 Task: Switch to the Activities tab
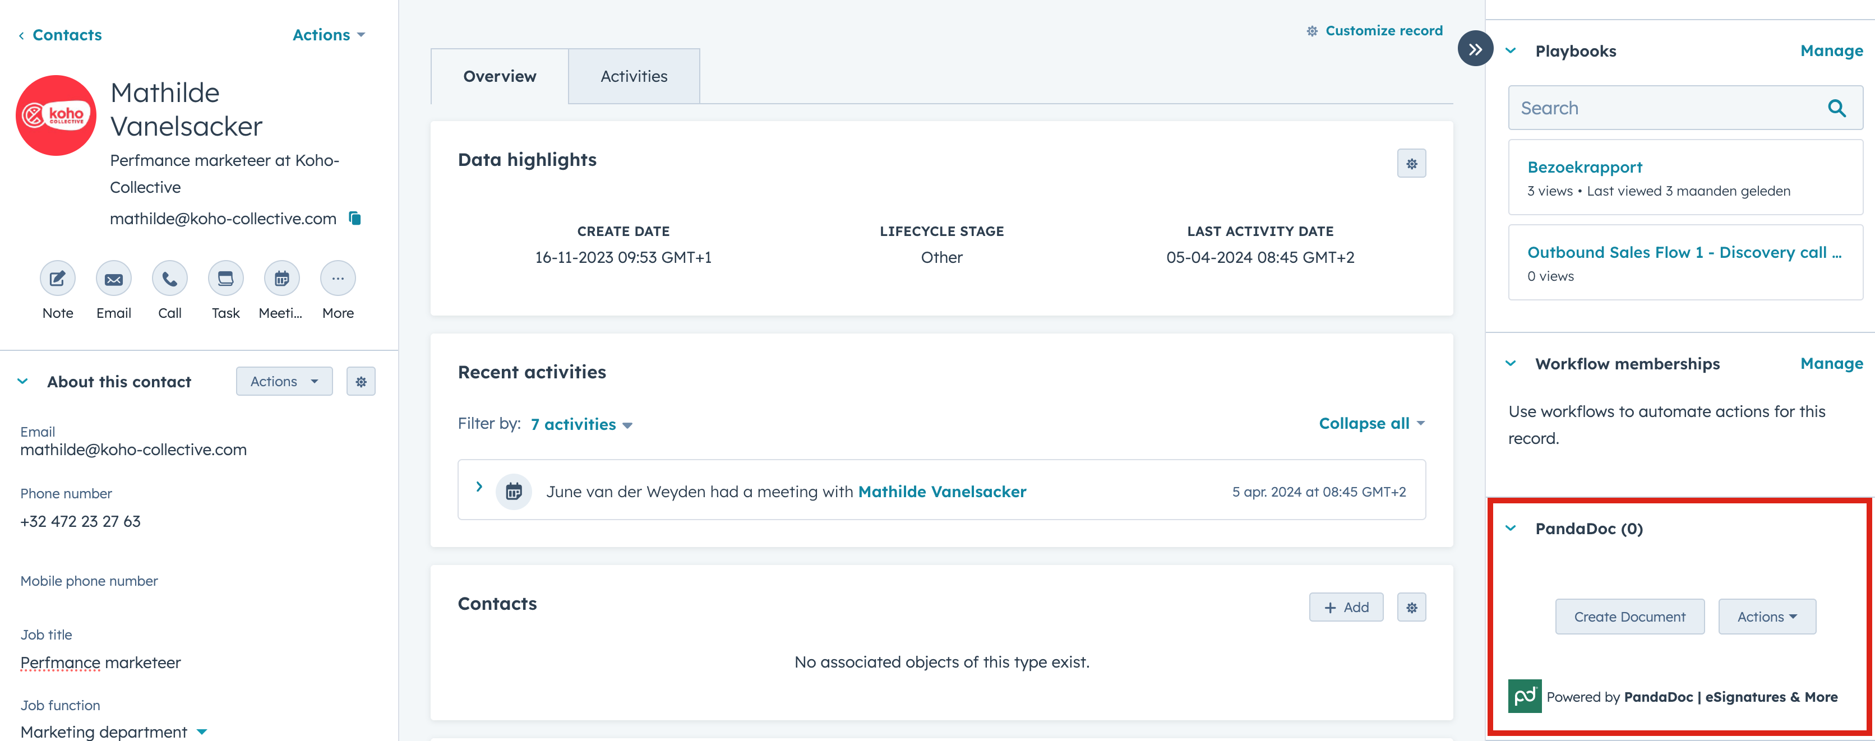[633, 76]
